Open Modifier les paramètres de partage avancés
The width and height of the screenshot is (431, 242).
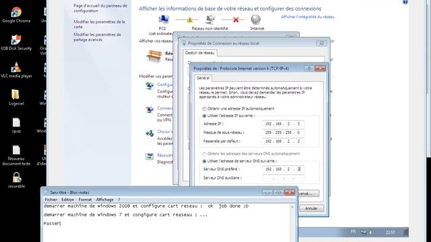[97, 37]
